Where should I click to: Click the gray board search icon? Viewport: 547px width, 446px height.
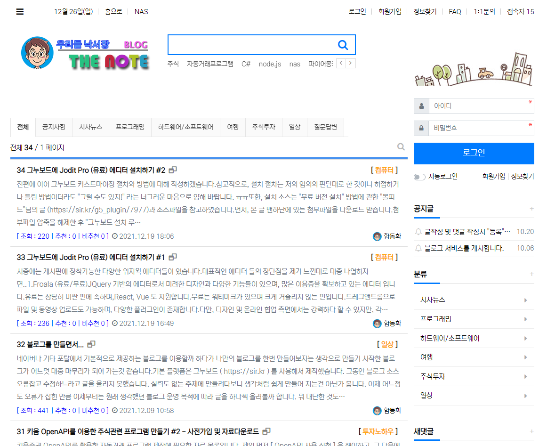[401, 147]
